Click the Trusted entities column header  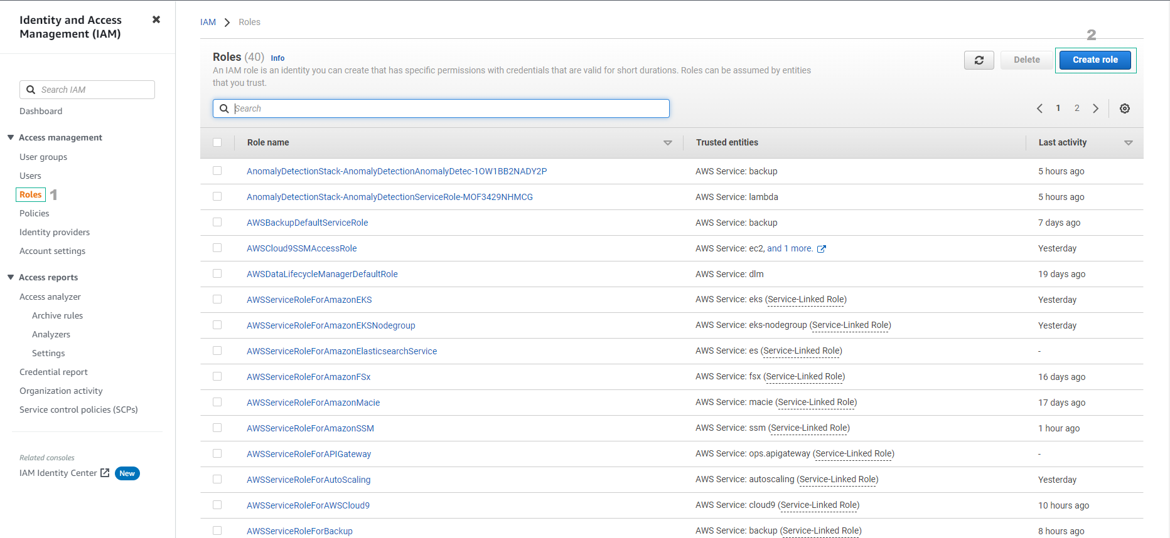tap(727, 142)
